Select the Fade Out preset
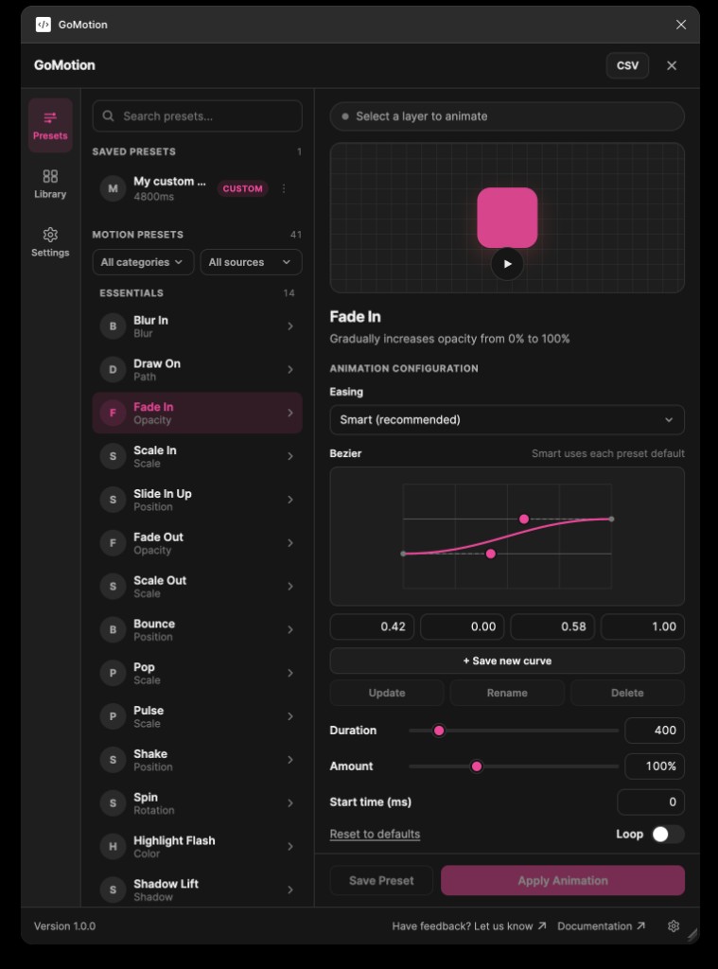The height and width of the screenshot is (969, 718). point(197,542)
